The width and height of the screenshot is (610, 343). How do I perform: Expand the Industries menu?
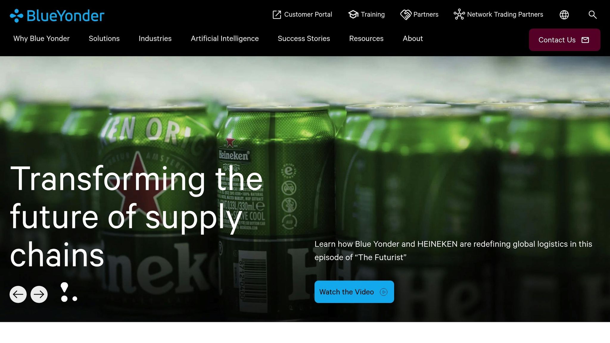point(155,38)
